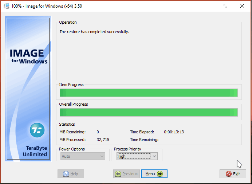Click the Image for Windows title bar icon
The height and width of the screenshot is (184, 252).
click(x=7, y=6)
